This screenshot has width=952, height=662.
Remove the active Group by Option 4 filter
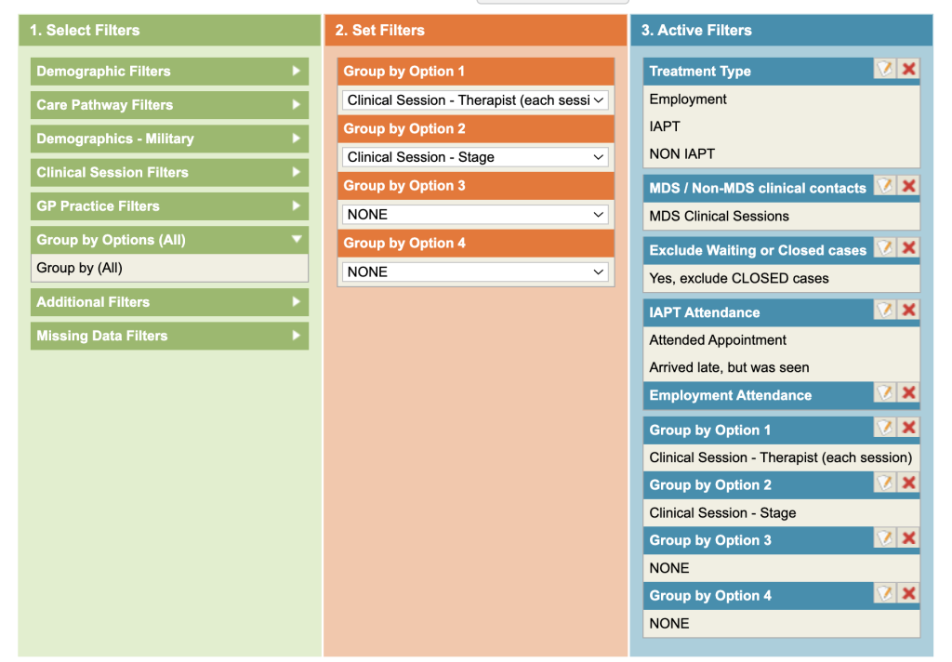tap(909, 593)
